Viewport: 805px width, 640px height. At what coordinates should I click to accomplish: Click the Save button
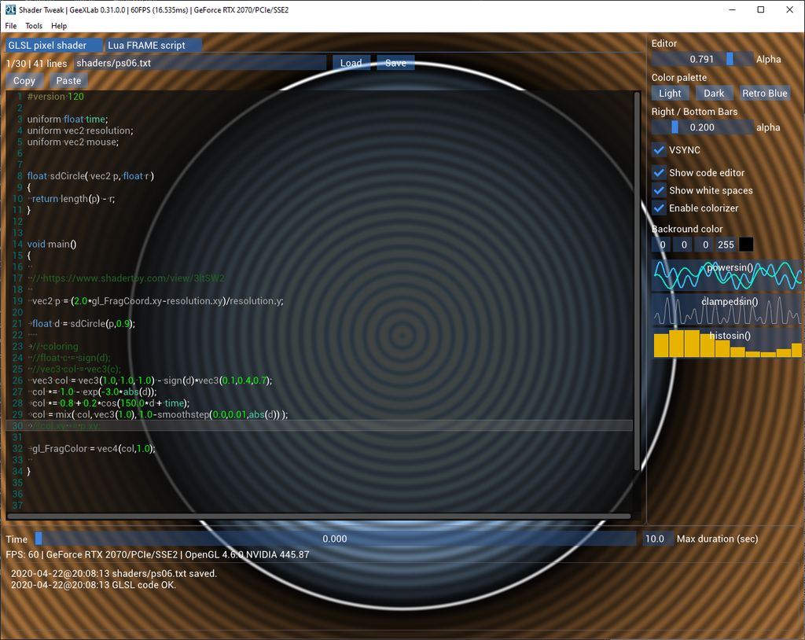(395, 63)
